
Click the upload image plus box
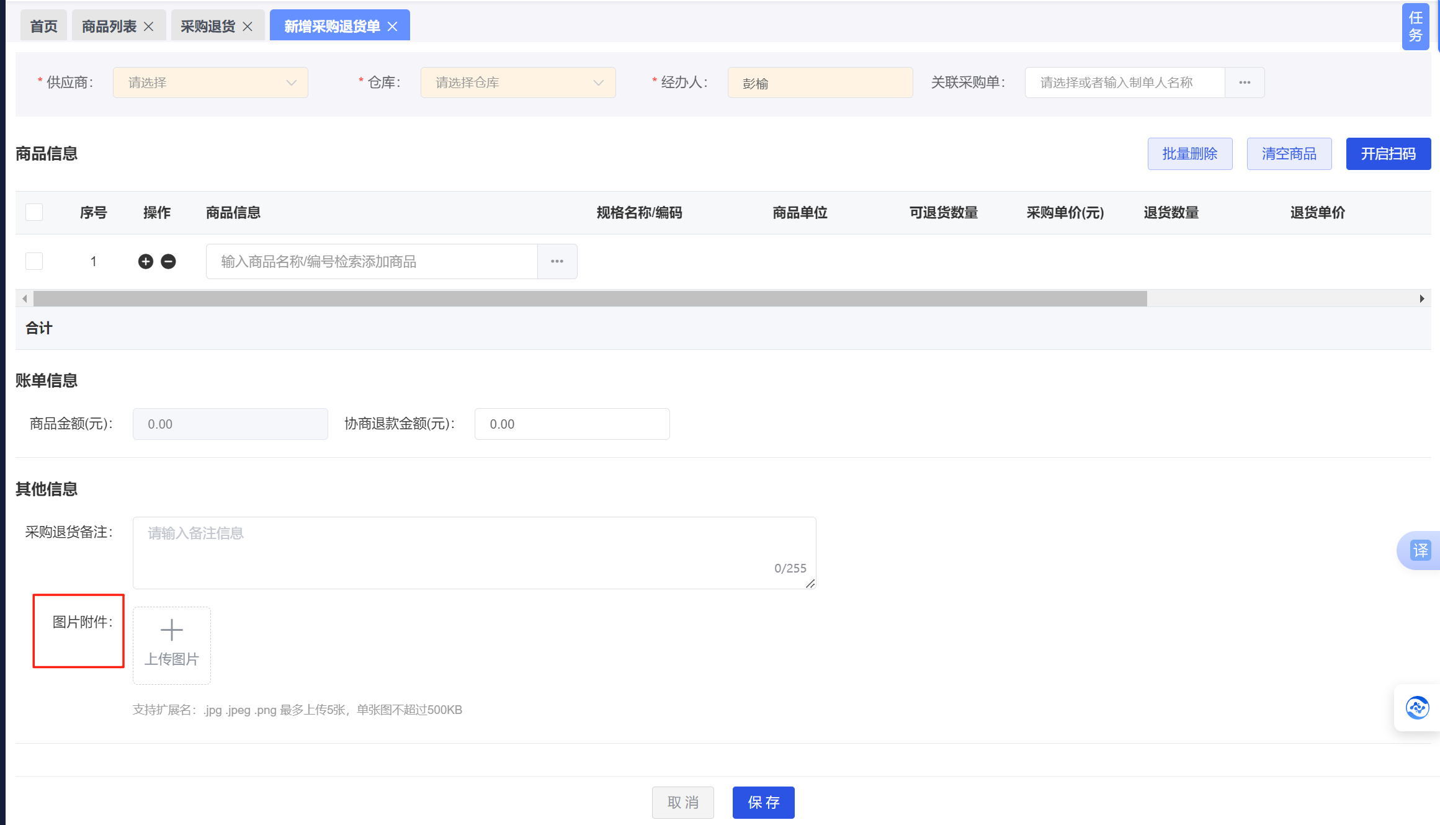[172, 645]
